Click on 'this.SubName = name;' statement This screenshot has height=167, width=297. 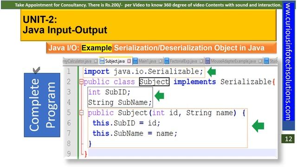click(x=135, y=134)
